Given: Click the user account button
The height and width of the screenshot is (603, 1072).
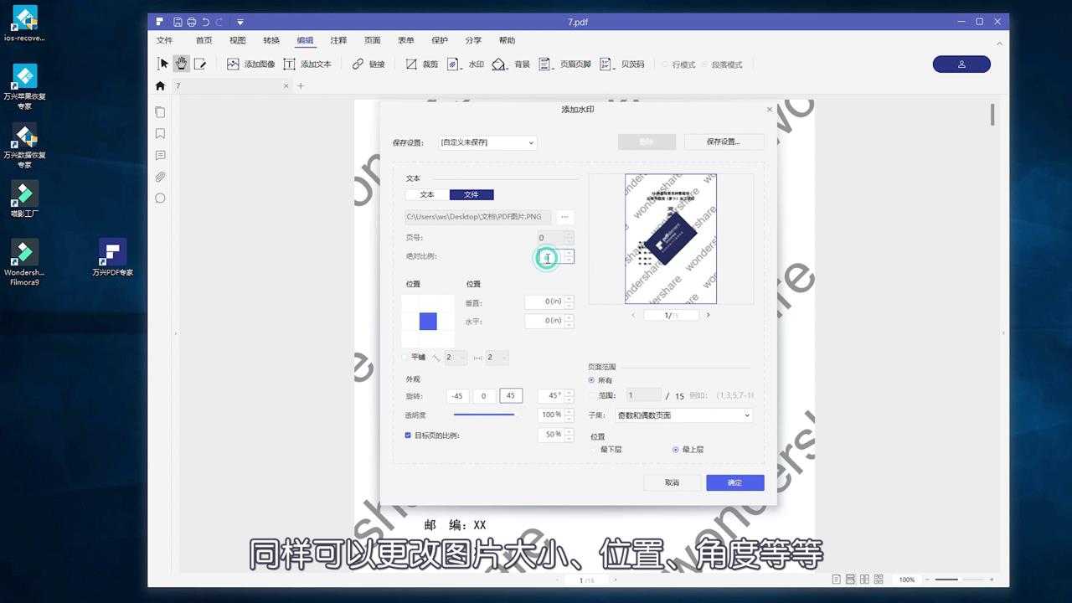Looking at the screenshot, I should (961, 64).
